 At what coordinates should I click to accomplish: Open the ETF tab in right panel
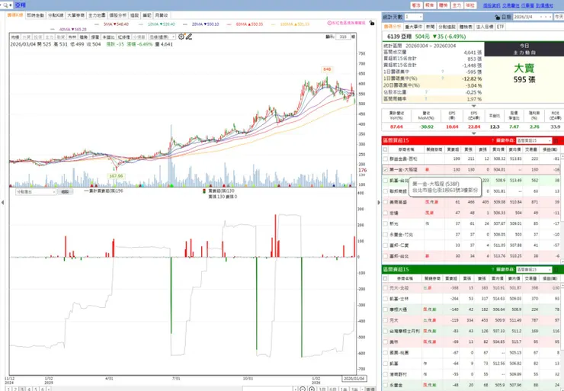500,27
